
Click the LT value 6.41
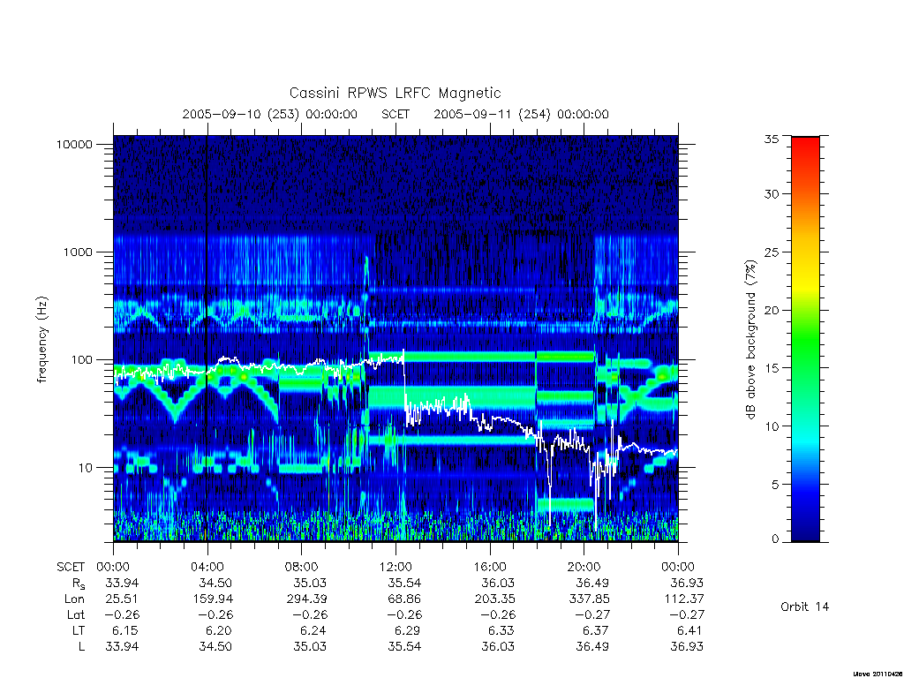coord(690,630)
